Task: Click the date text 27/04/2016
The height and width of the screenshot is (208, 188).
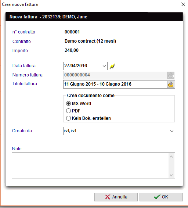Action: coord(76,66)
